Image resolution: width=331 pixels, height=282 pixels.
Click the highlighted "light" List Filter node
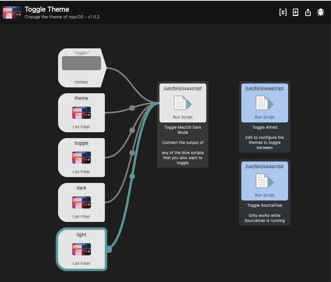pyautogui.click(x=81, y=249)
